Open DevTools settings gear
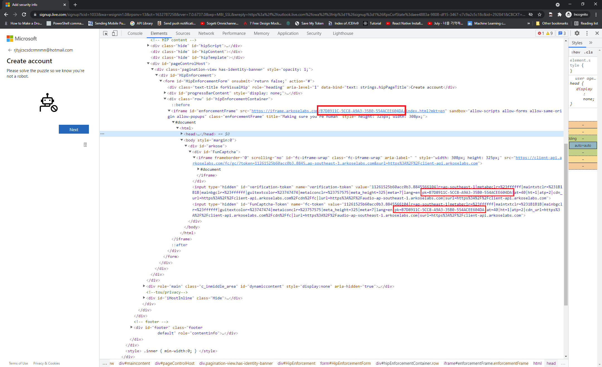The height and width of the screenshot is (367, 602). 577,33
